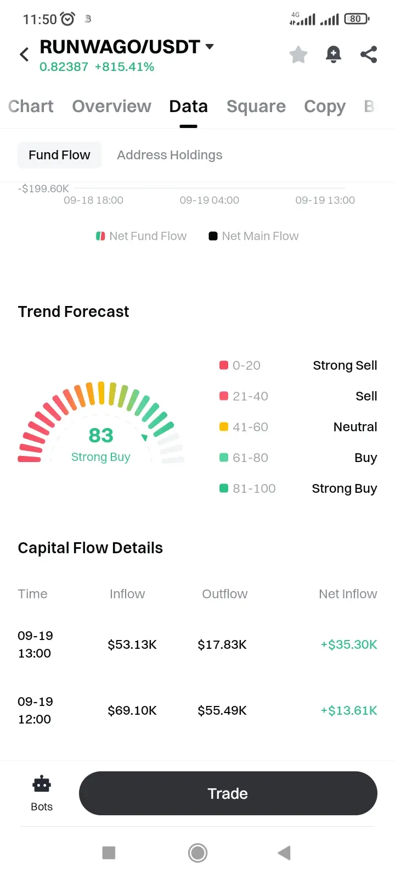Expand RUNWAGO/USDT pair dropdown arrow
The width and height of the screenshot is (395, 879).
(x=210, y=47)
